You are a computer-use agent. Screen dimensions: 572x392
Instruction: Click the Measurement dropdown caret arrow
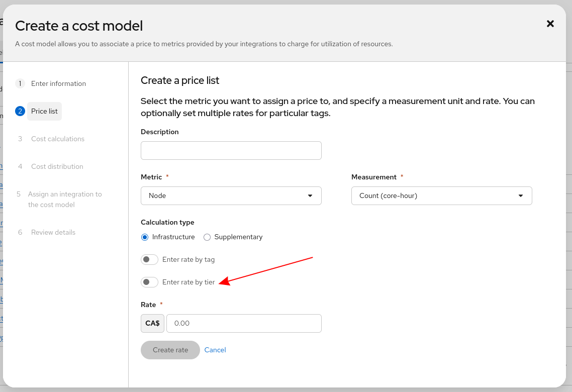[x=521, y=195]
